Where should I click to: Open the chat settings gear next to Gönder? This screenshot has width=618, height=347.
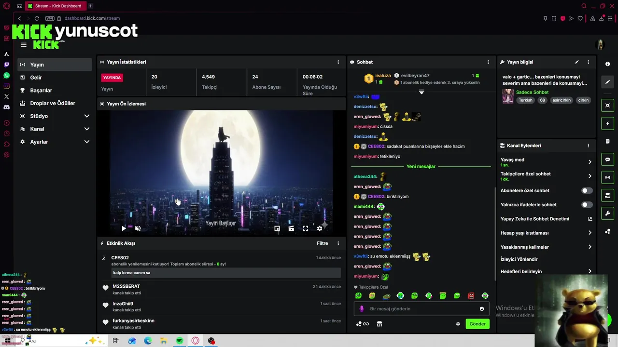[458, 324]
